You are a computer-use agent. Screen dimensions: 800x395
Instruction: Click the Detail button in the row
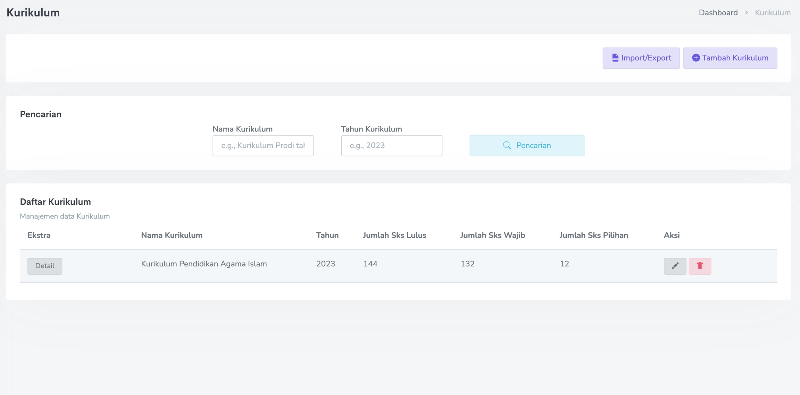coord(45,266)
